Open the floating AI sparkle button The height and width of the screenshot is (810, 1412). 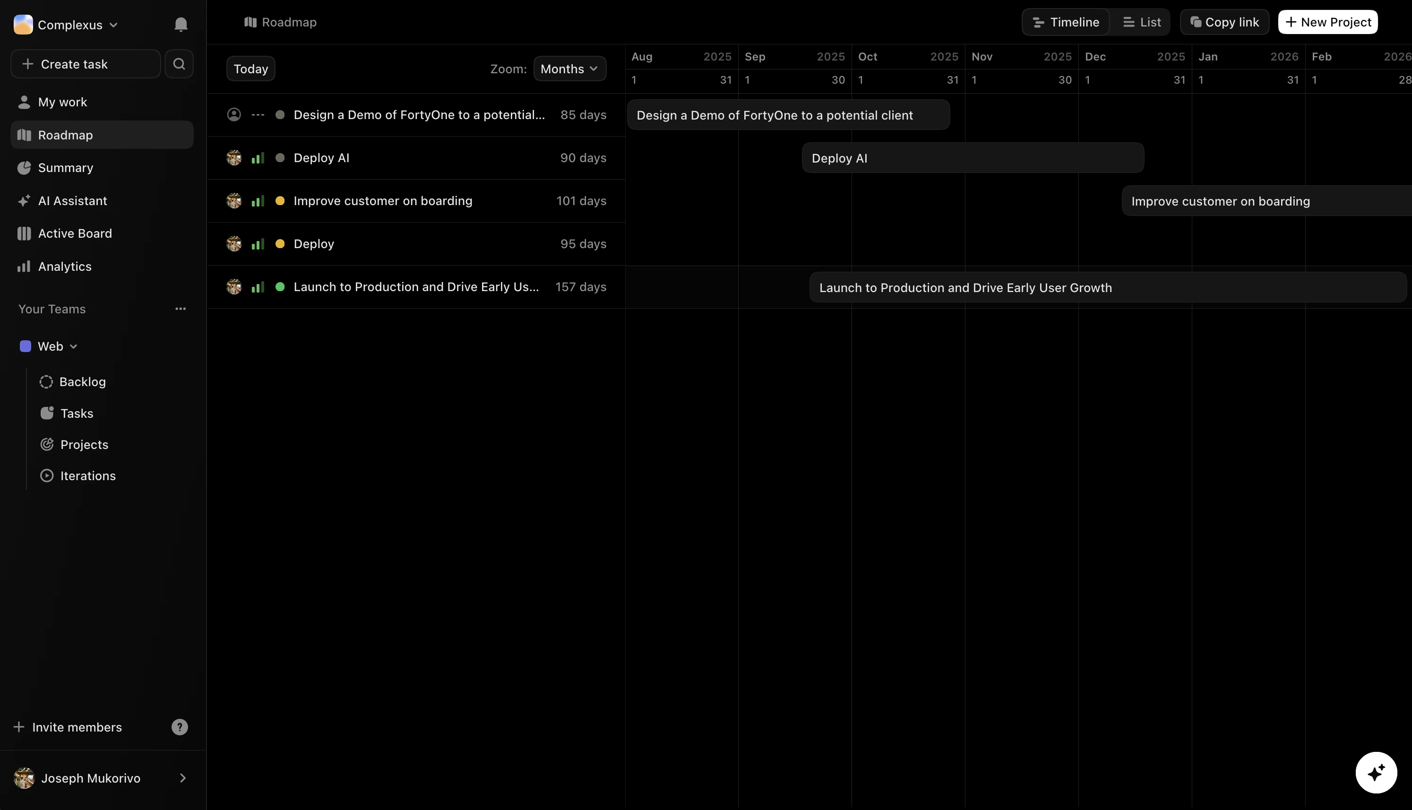coord(1376,773)
